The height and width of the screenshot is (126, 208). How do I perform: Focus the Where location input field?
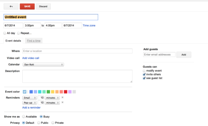click(77, 51)
